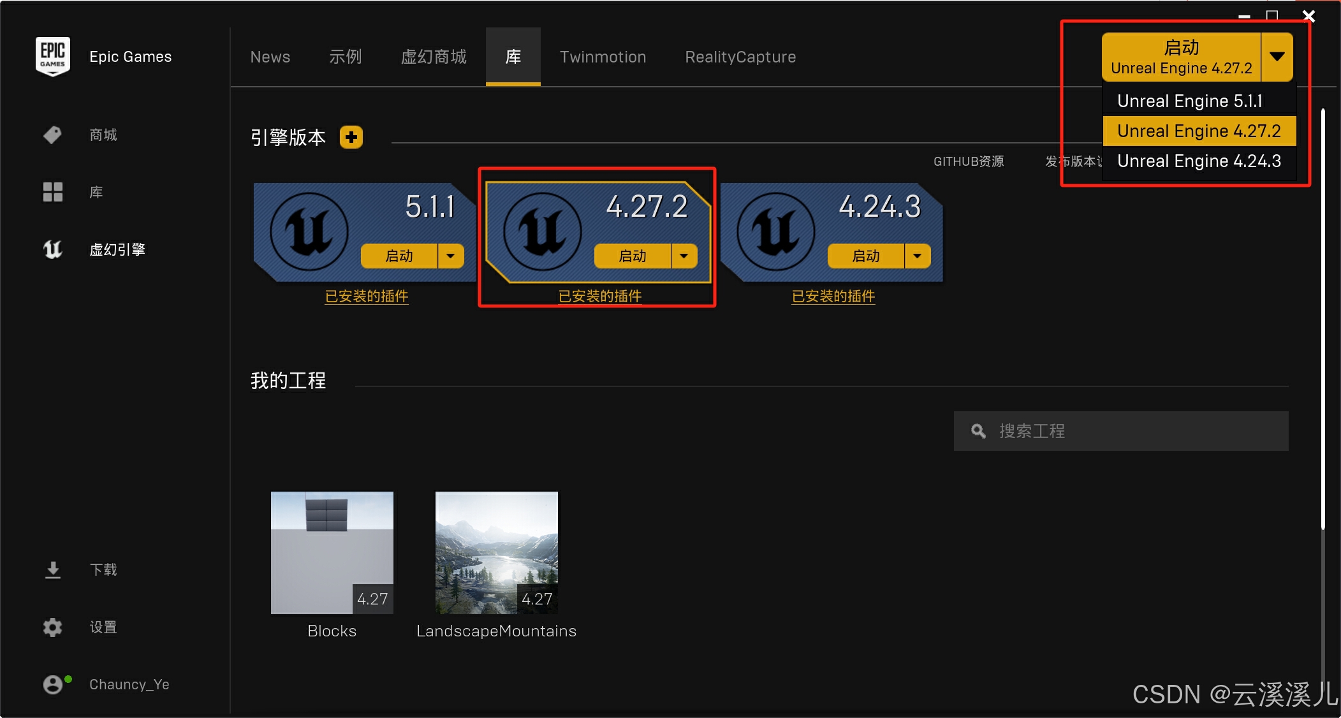Viewport: 1341px width, 718px height.
Task: Expand the dropdown arrow on the 4.24.3 launch button
Action: [x=918, y=256]
